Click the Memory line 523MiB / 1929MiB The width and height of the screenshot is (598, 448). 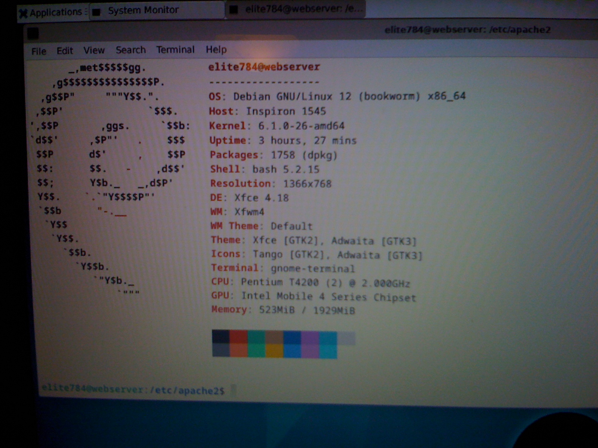283,310
